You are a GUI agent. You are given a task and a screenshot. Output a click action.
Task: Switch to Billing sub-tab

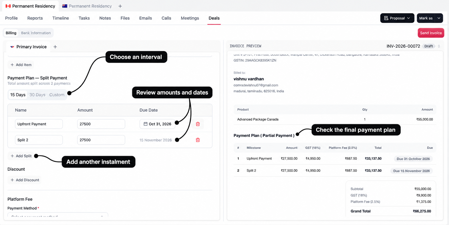[x=11, y=33]
